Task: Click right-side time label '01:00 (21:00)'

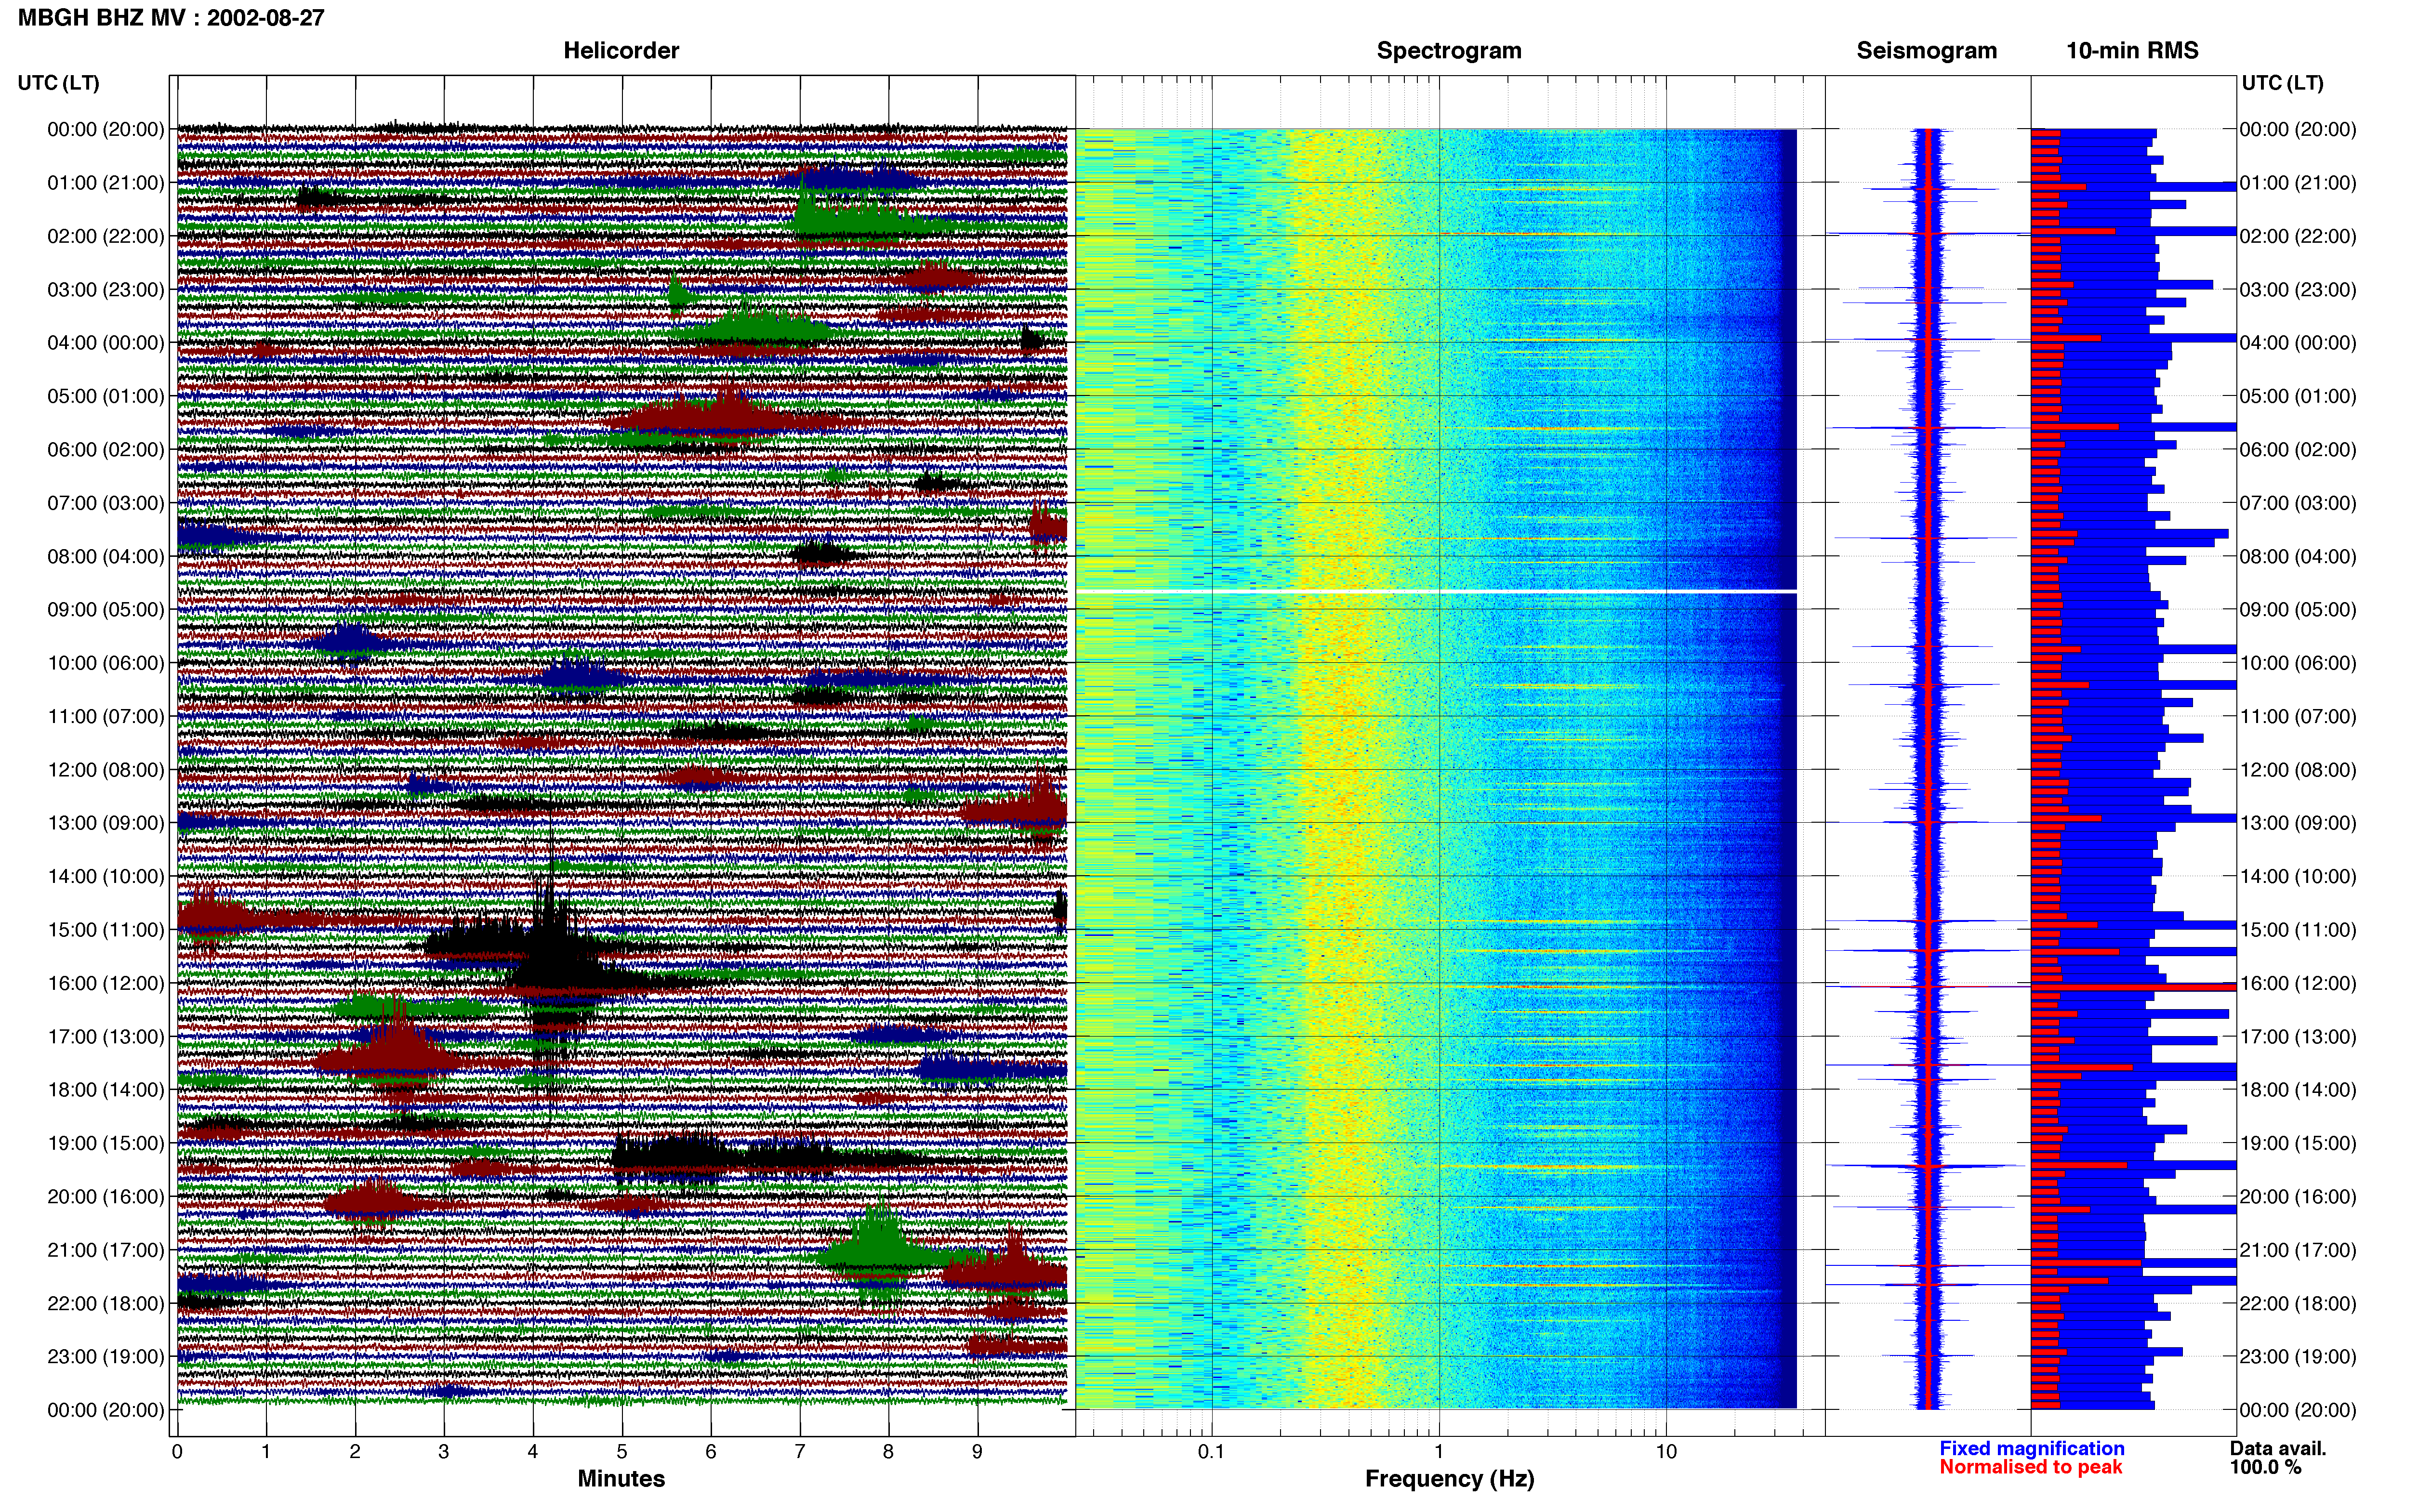Action: [x=2298, y=183]
